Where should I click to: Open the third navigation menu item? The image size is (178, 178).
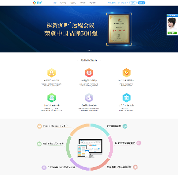(x=73, y=3)
